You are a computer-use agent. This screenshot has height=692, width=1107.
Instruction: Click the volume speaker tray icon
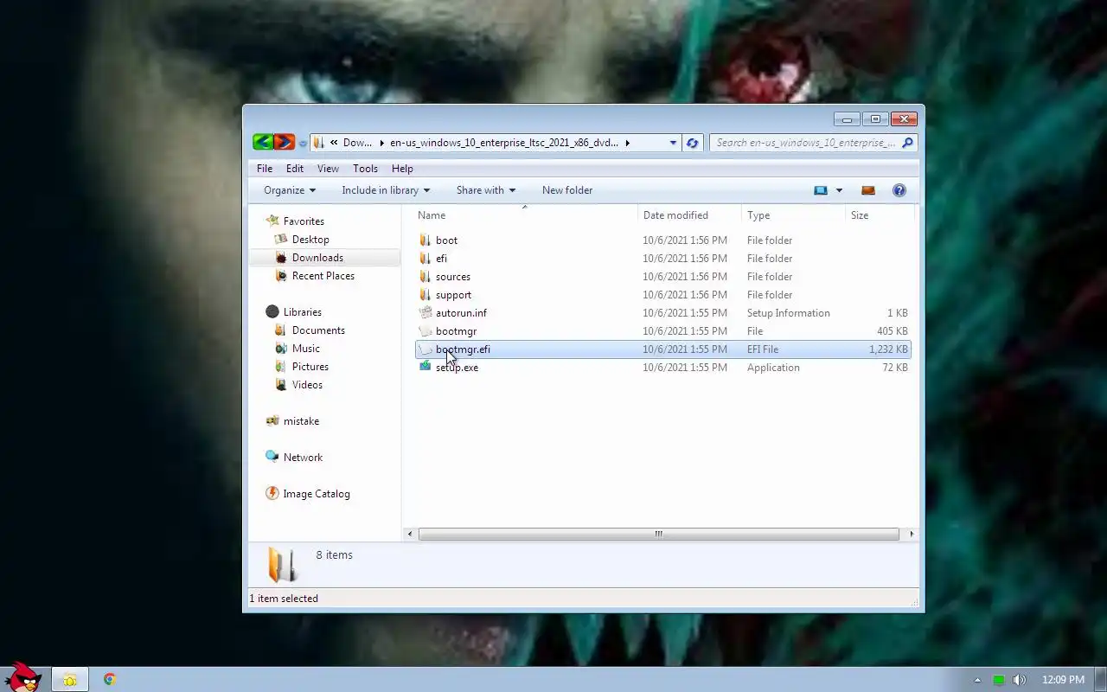click(x=1020, y=680)
